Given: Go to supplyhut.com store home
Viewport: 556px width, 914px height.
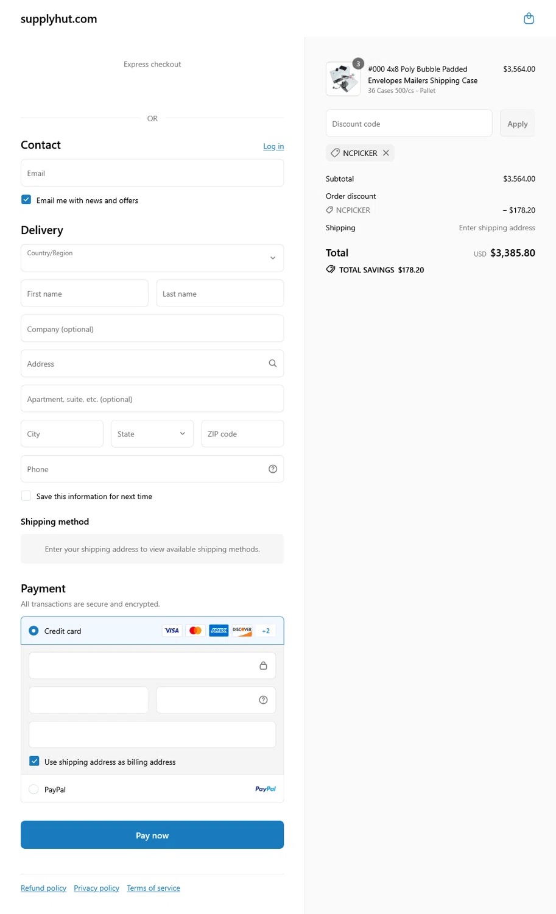Looking at the screenshot, I should (x=59, y=19).
